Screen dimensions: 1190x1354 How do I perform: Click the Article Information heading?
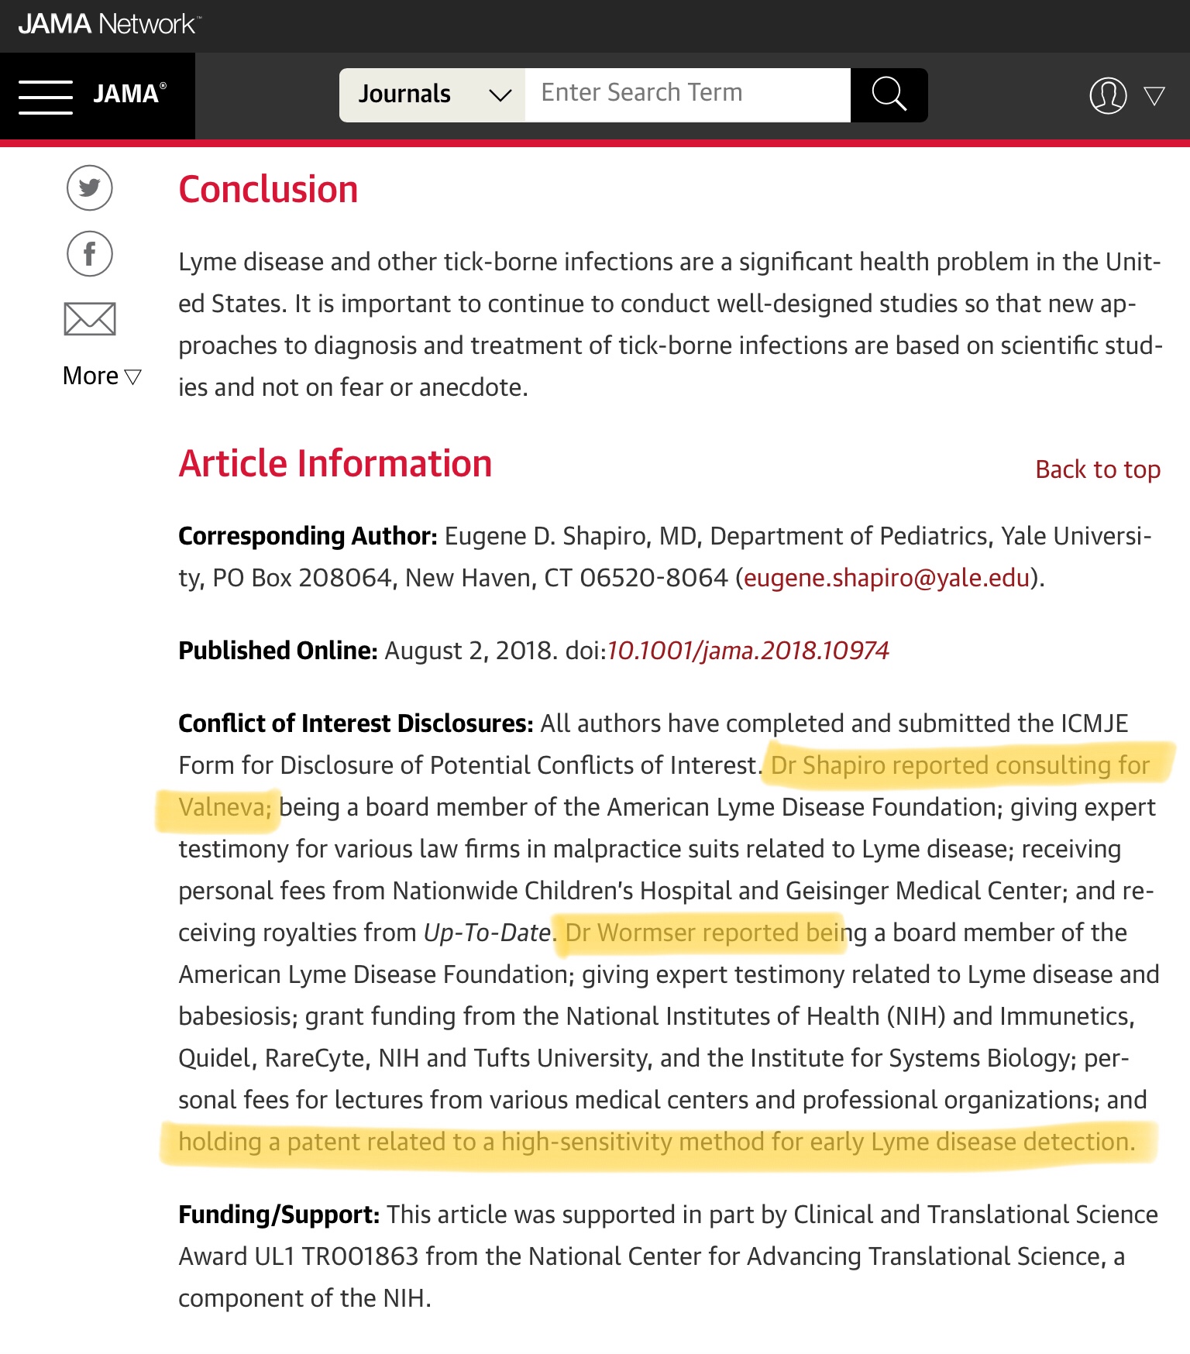pyautogui.click(x=335, y=464)
